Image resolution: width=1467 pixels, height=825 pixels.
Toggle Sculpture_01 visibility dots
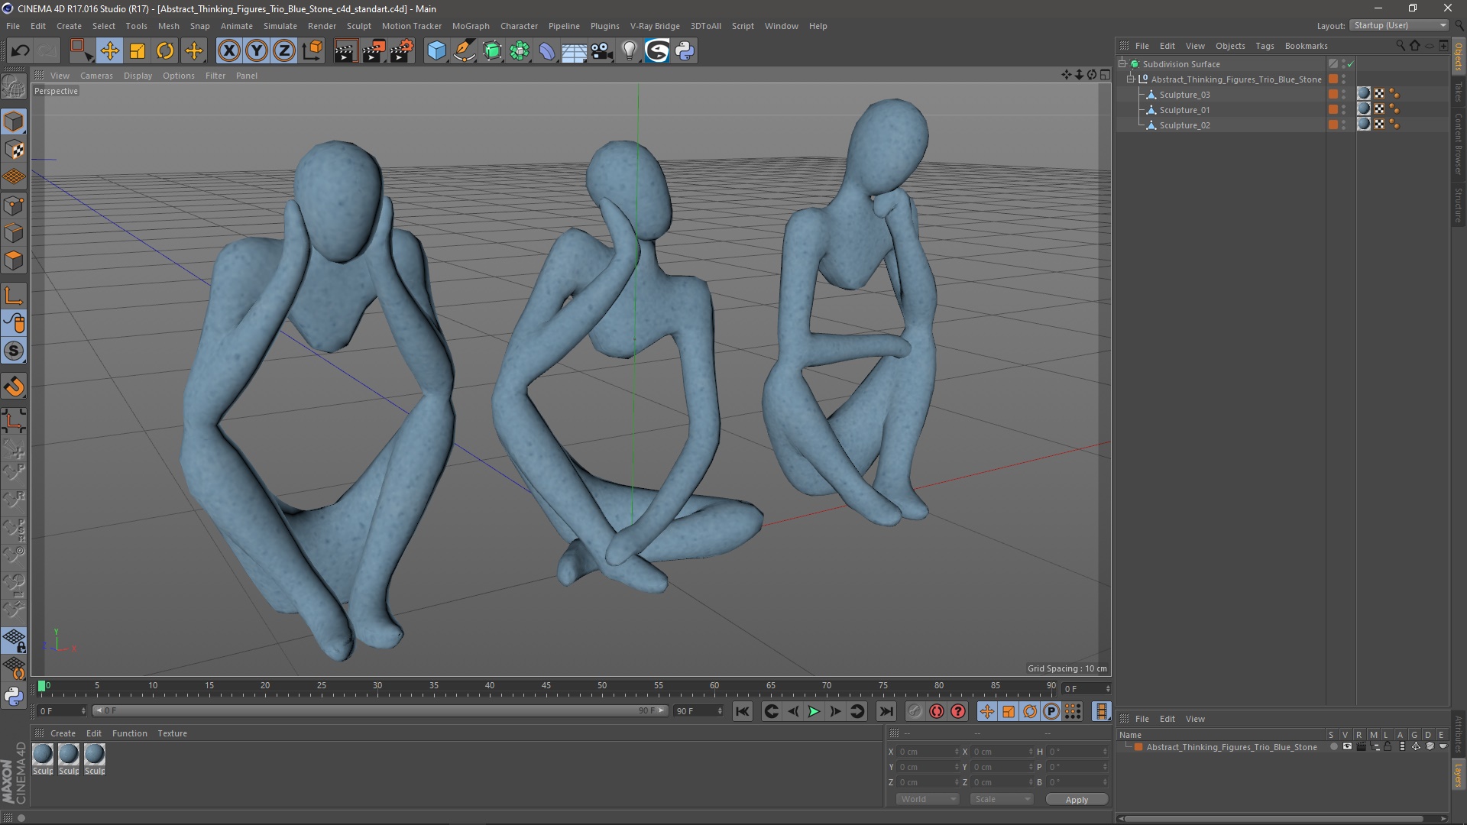pos(1344,110)
